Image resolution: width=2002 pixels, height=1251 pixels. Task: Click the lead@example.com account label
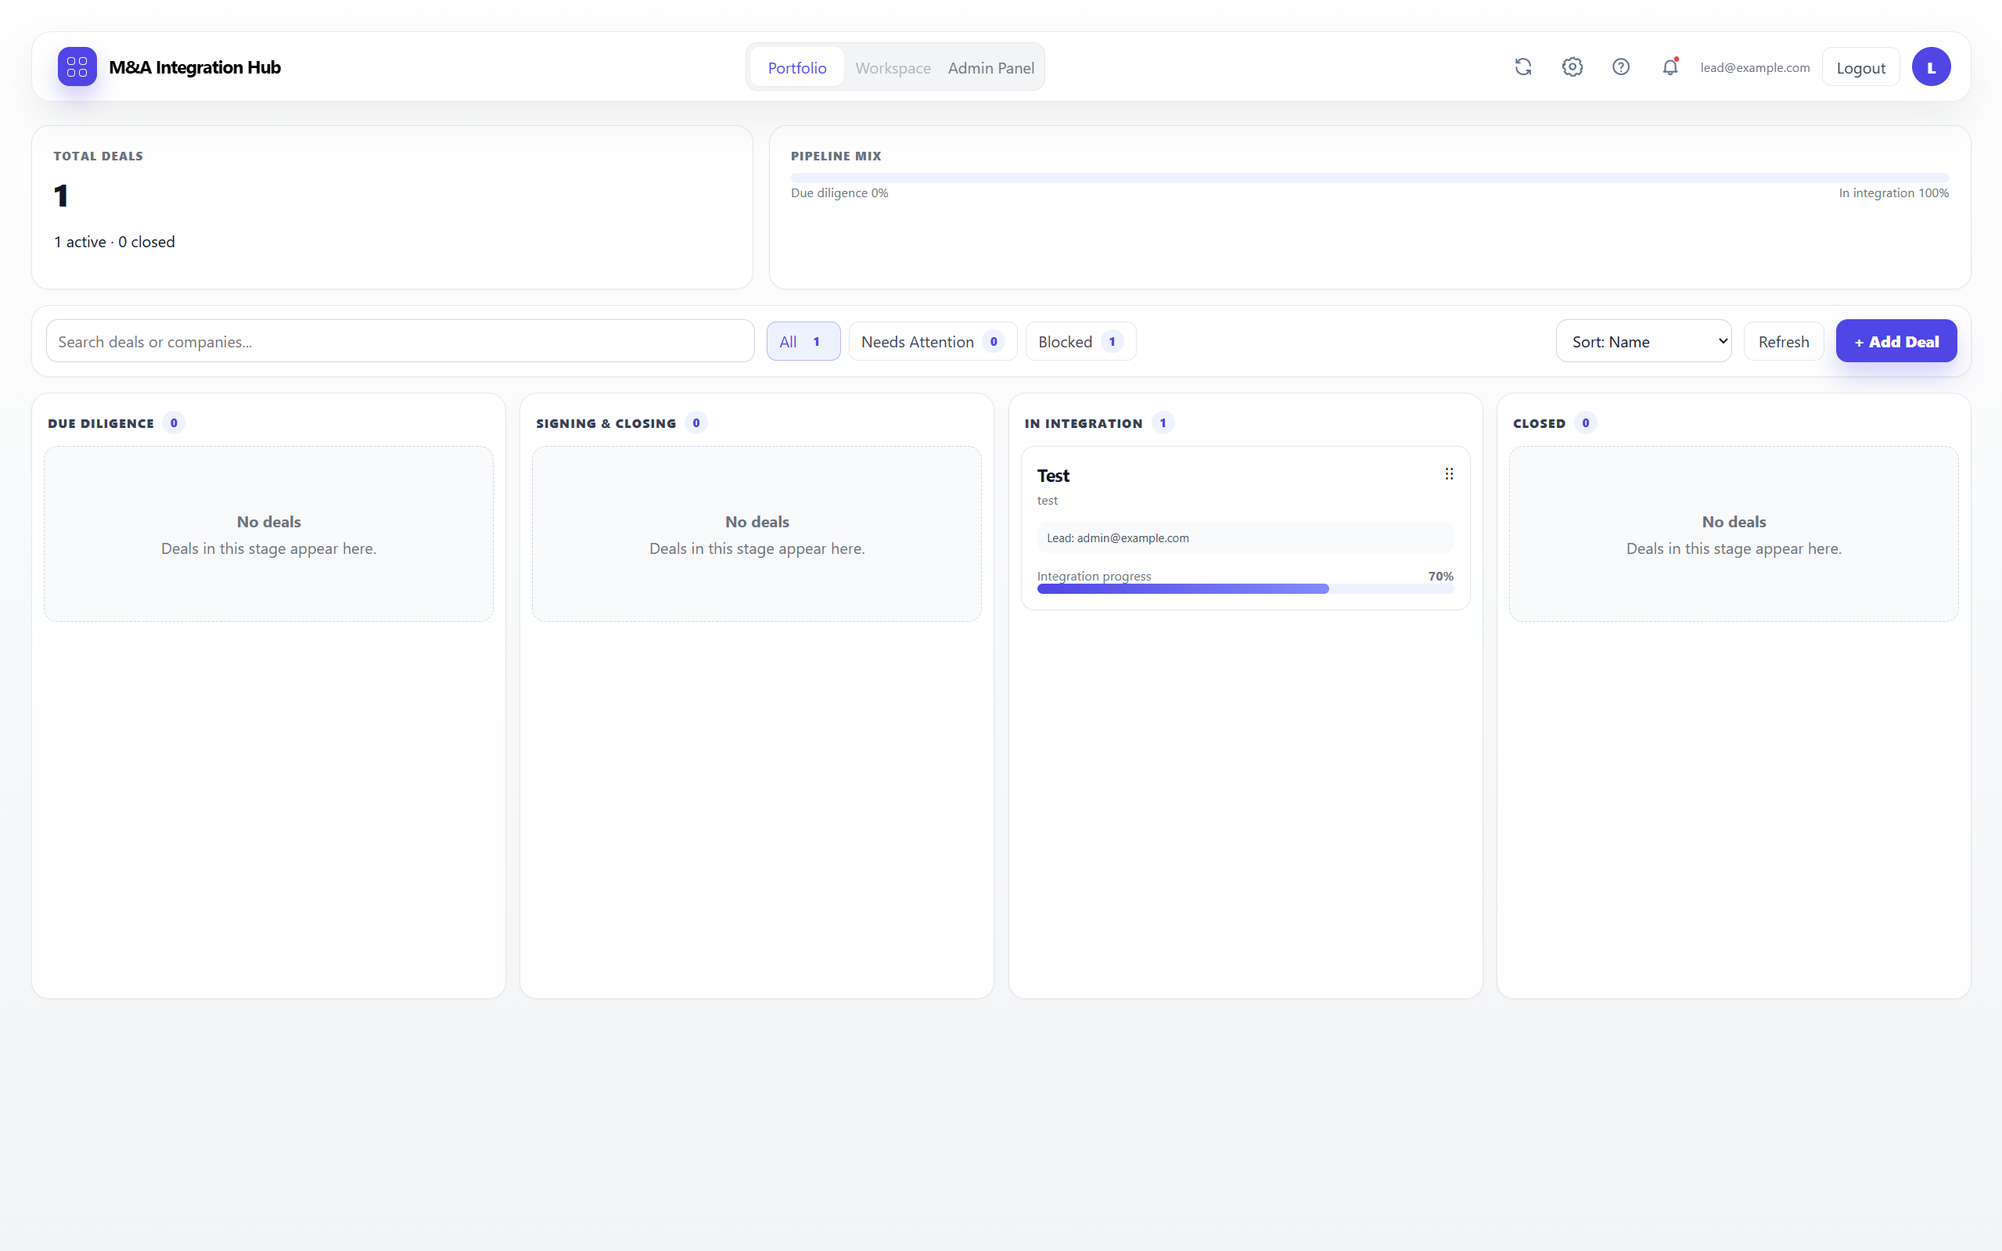pos(1755,68)
